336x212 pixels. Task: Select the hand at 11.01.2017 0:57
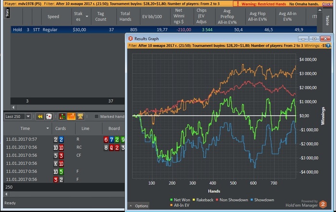[64, 139]
